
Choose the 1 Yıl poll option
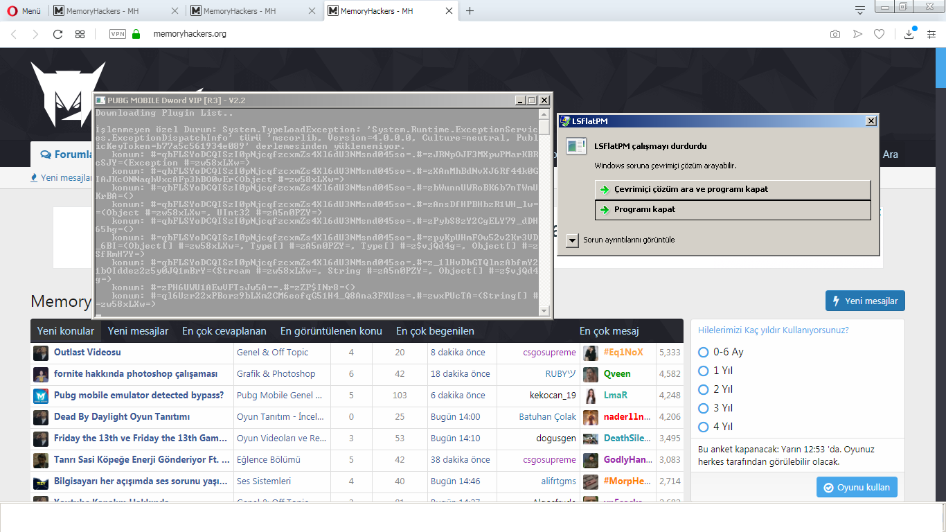tap(704, 371)
